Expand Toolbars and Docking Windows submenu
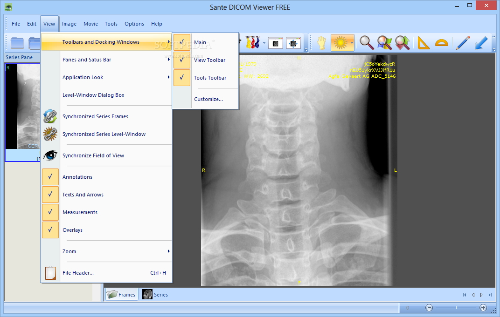The height and width of the screenshot is (317, 500). click(x=107, y=42)
